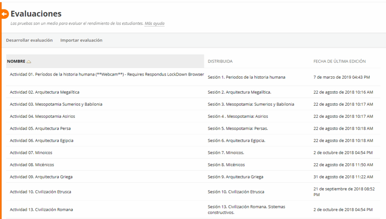Open Actividad 07. Minoicos
Screen dimensions: 386x219
31,152
